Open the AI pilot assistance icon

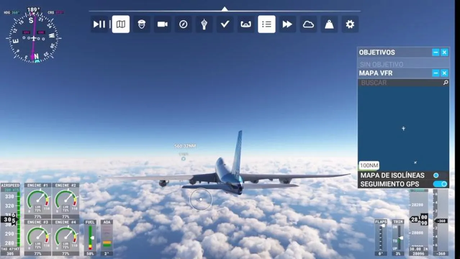point(141,24)
